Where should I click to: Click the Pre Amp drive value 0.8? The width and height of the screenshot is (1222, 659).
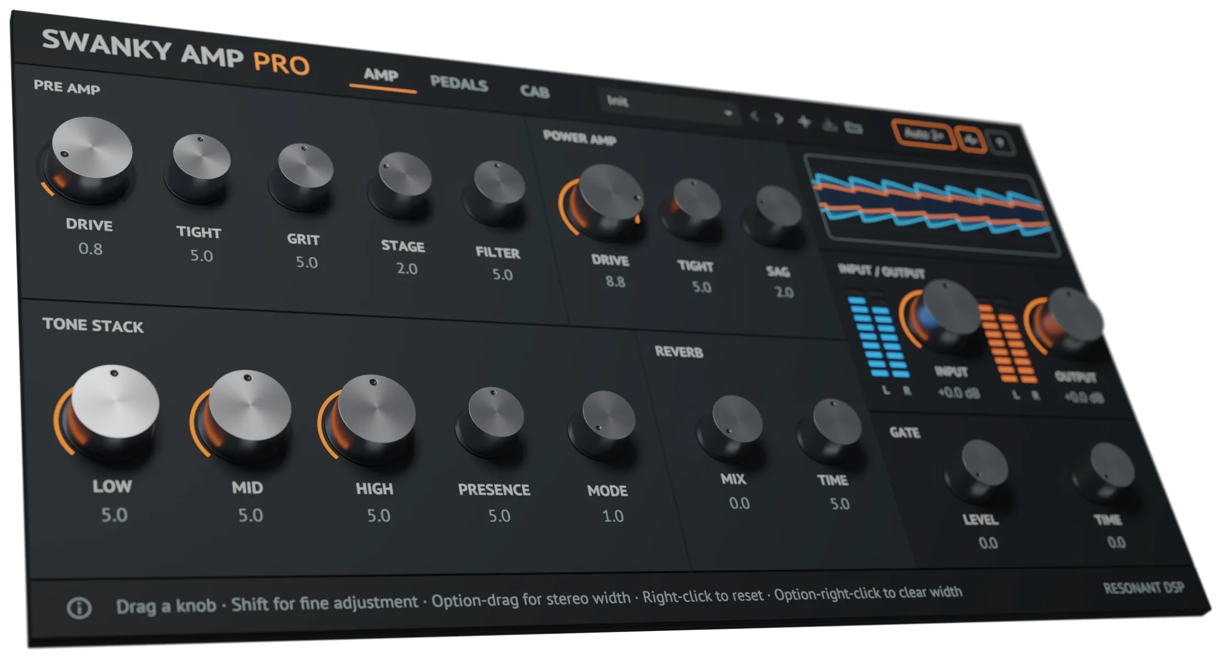(x=90, y=249)
